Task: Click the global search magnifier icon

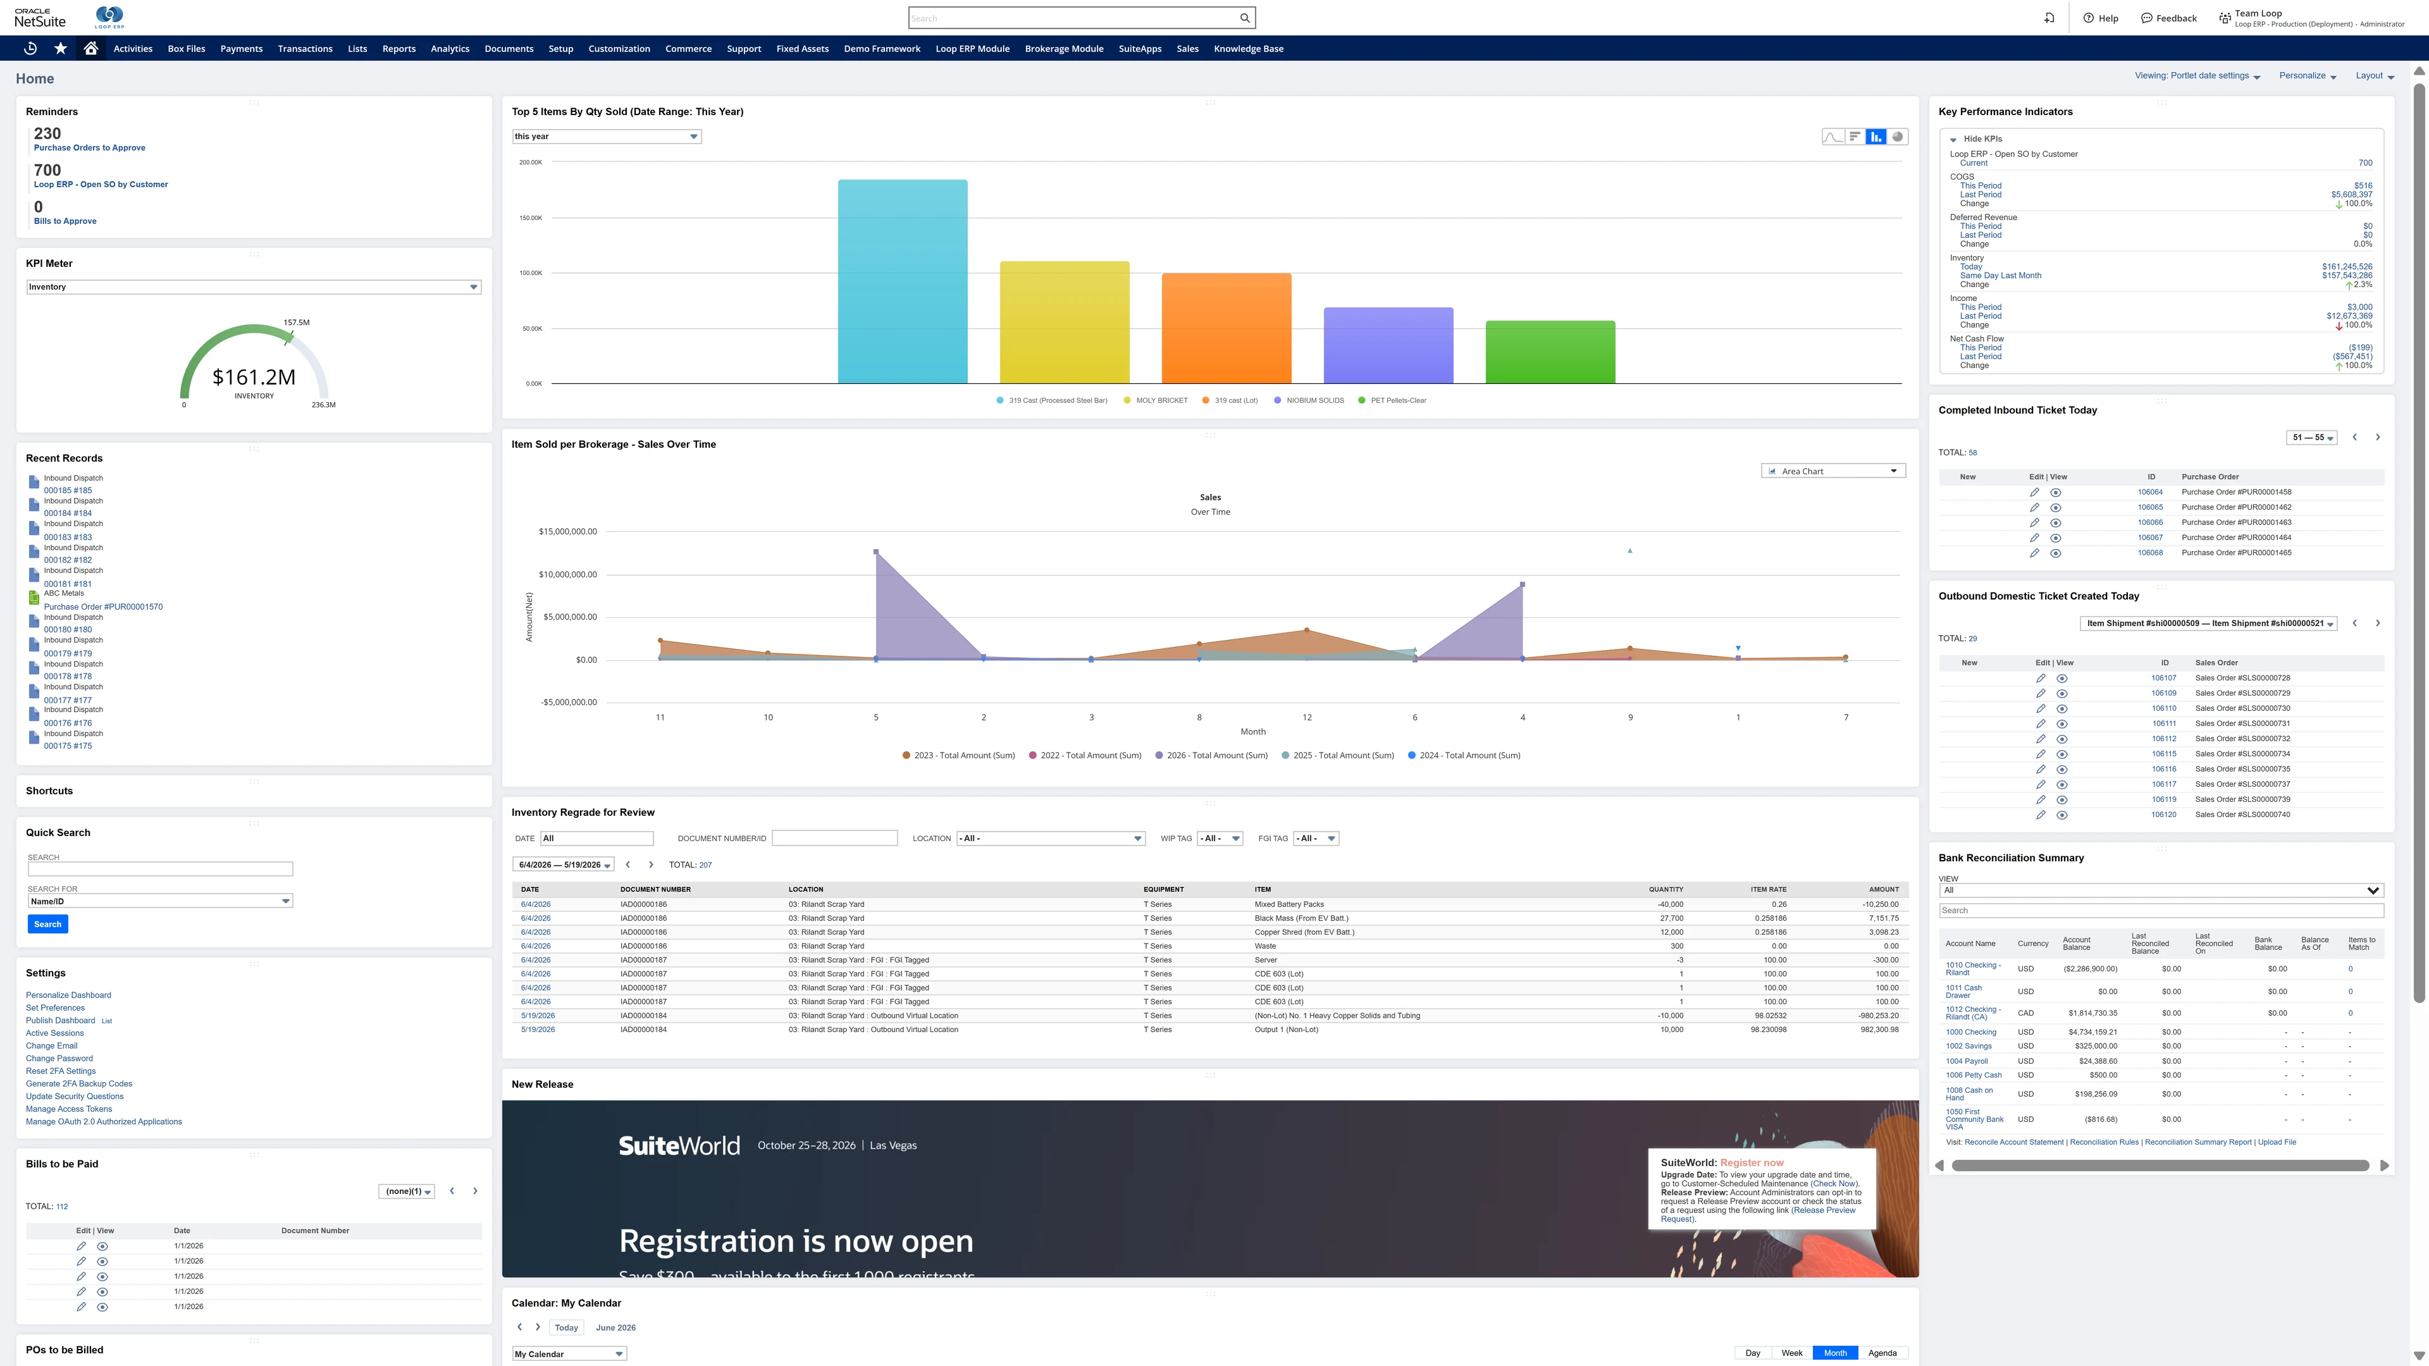Action: 1245,18
